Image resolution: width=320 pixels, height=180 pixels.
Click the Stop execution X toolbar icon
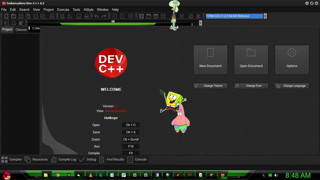click(x=182, y=16)
